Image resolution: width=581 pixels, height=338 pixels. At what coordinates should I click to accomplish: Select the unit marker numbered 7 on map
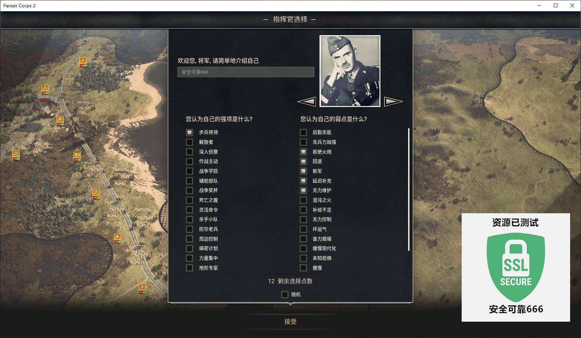pos(96,194)
